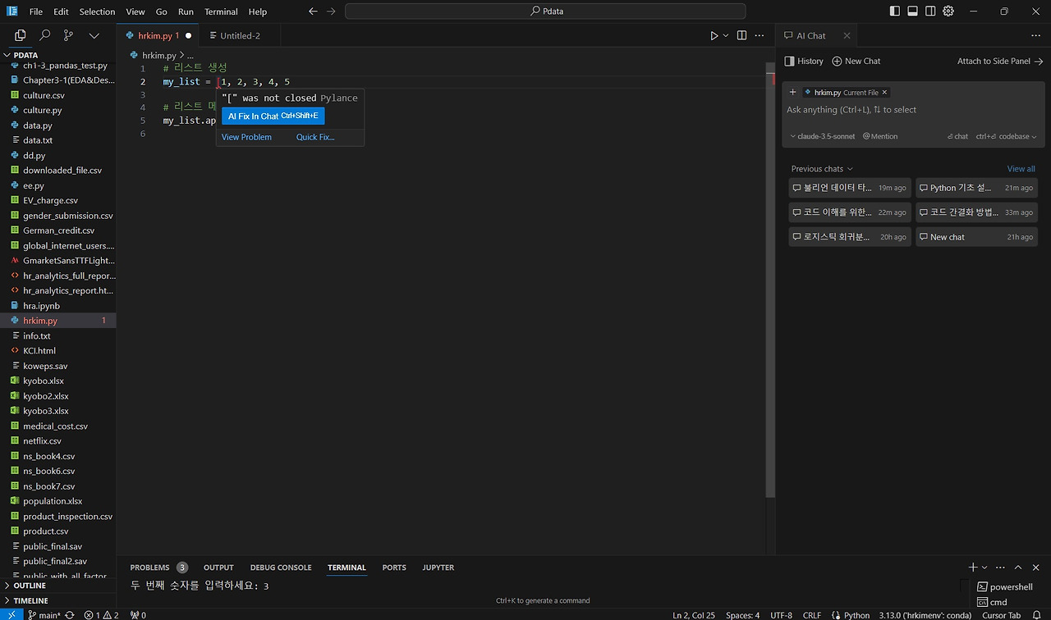Viewport: 1051px width, 620px height.
Task: Open the Python 기초 previous chat
Action: click(976, 188)
